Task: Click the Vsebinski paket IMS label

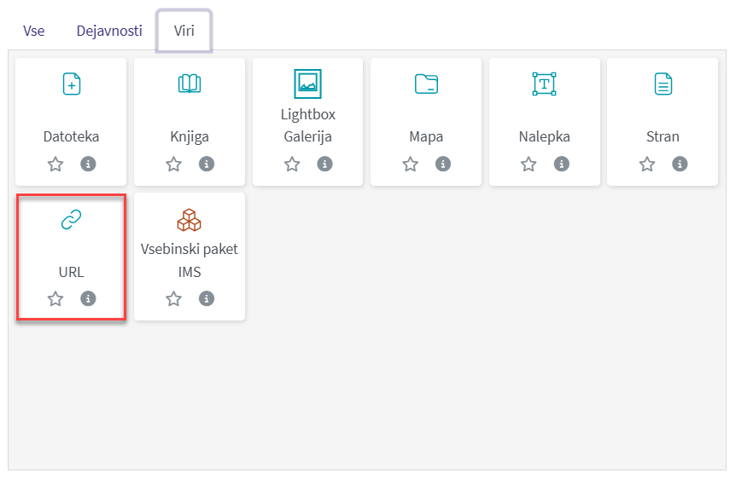Action: 190,260
